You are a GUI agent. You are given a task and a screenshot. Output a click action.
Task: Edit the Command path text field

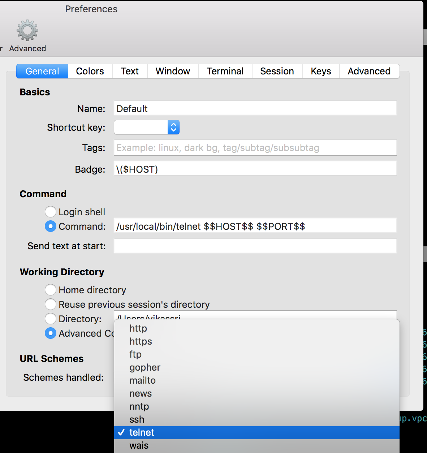pos(255,226)
